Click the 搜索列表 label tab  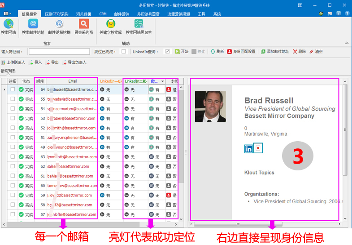pos(8,71)
